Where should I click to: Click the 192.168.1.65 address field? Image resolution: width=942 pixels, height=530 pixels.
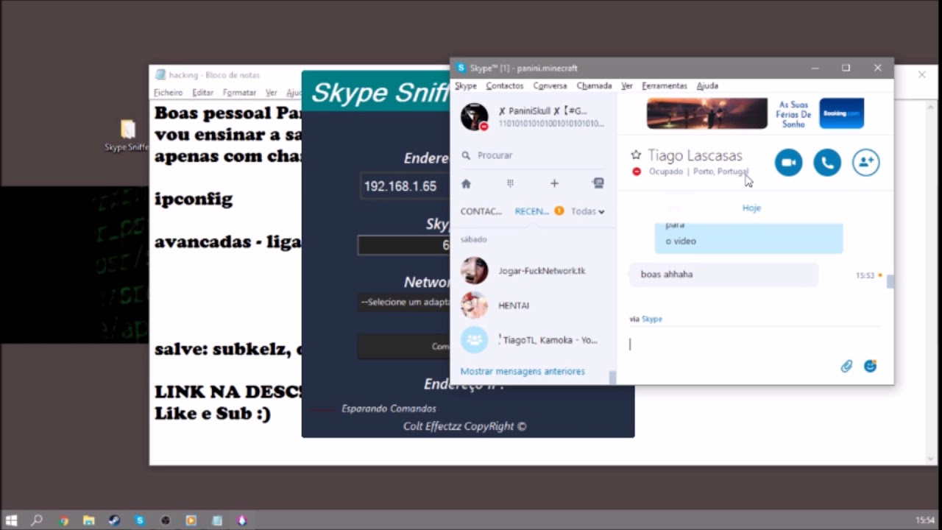click(403, 186)
